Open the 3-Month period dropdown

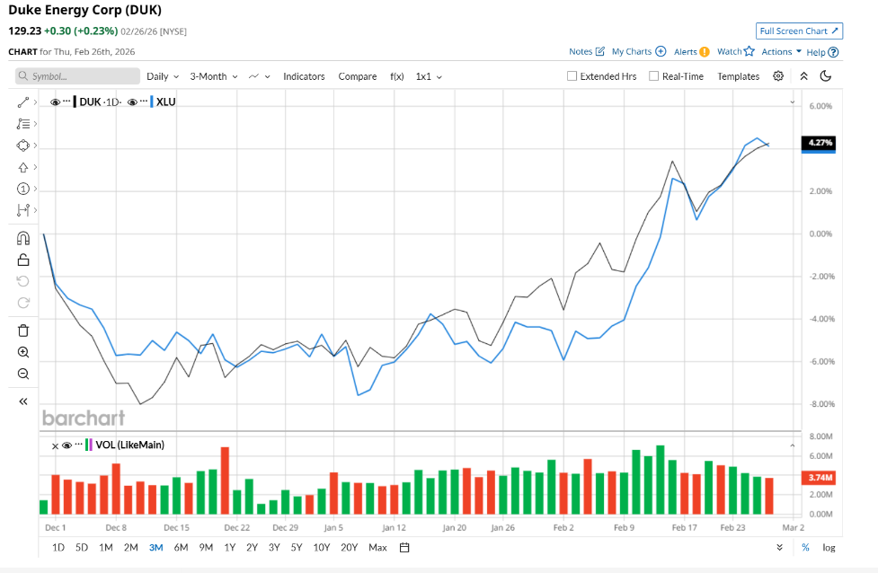(213, 76)
